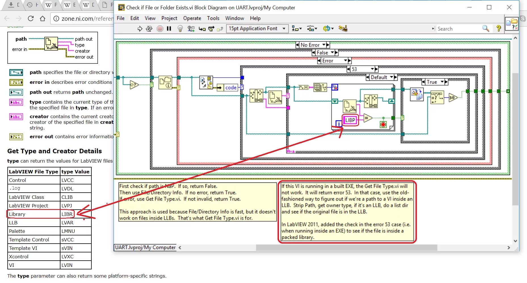Open the Window menu
This screenshot has width=527, height=283.
234,18
